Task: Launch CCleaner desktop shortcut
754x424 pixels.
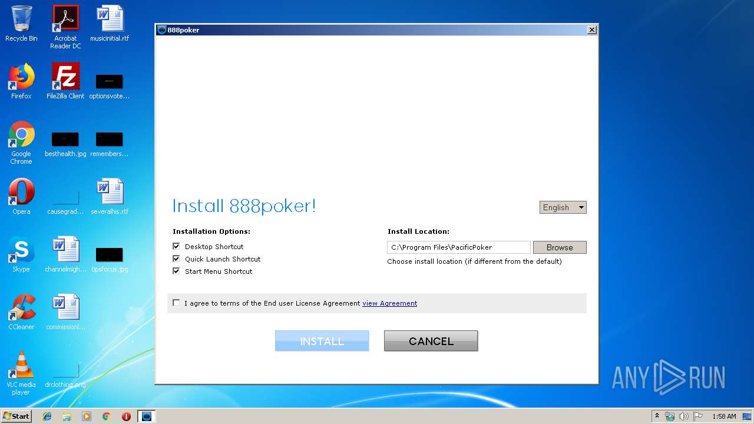Action: (21, 312)
